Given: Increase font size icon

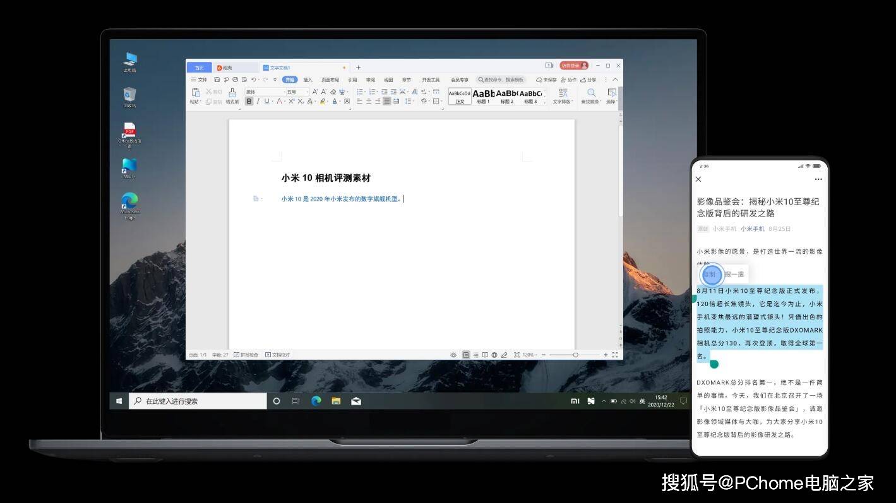Looking at the screenshot, I should (315, 92).
